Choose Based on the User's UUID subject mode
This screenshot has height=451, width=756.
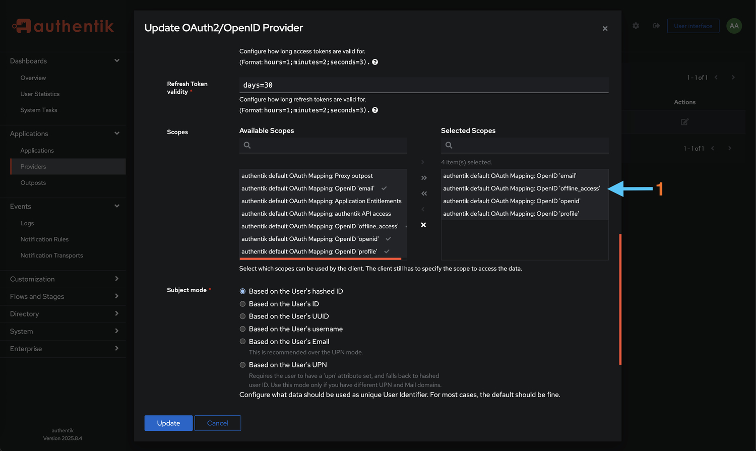click(242, 316)
